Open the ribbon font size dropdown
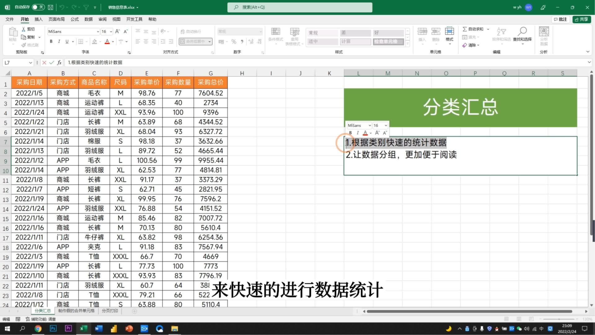Viewport: 595px width, 335px height. click(x=111, y=32)
